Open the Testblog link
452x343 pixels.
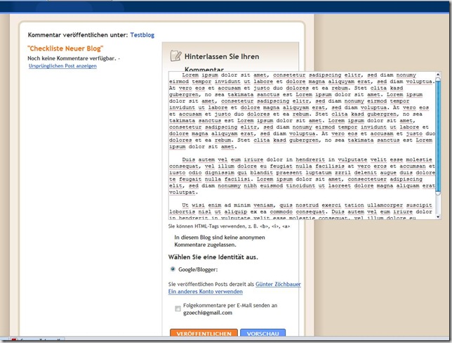click(142, 35)
